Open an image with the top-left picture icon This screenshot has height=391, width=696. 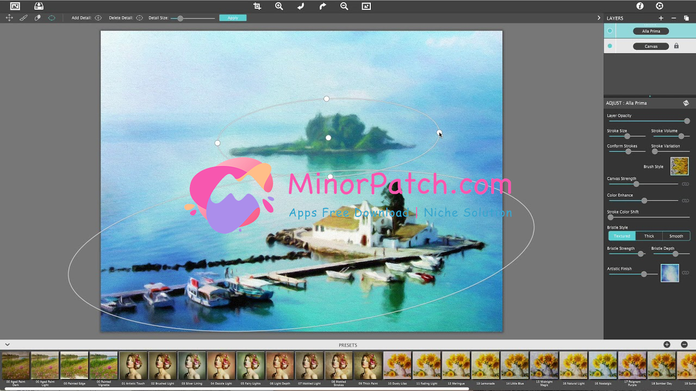coord(15,6)
